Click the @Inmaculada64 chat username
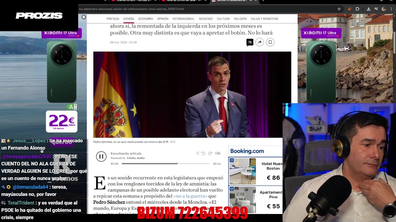 (30, 187)
